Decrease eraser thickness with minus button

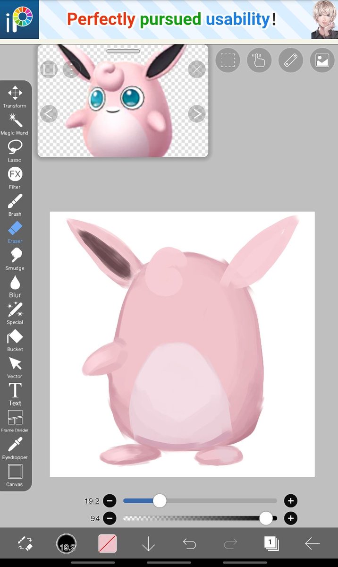pos(110,501)
